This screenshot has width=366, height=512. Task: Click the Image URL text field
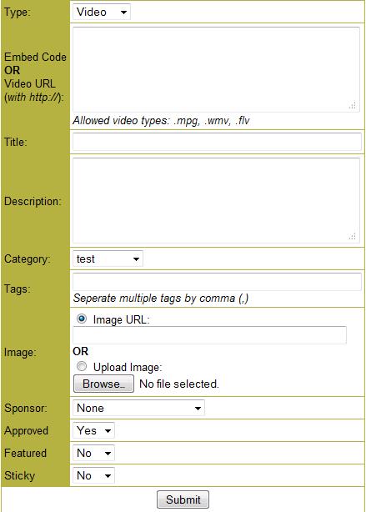(209, 335)
